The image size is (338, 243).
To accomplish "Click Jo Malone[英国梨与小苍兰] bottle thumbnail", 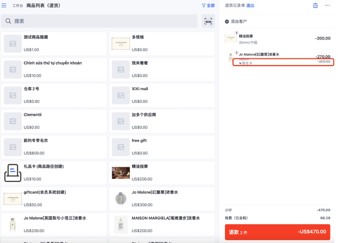I will pos(13,225).
